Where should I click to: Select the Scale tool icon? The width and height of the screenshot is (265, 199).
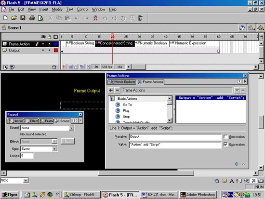(x=132, y=18)
